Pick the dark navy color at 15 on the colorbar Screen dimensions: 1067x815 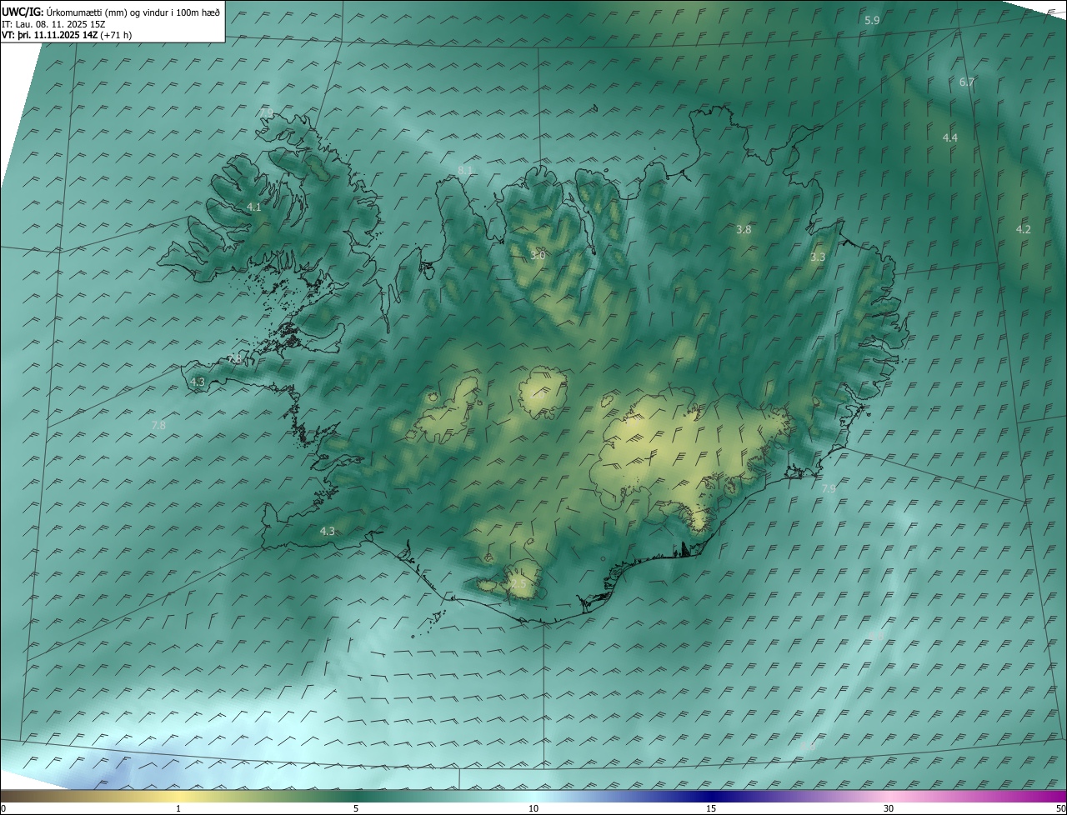pos(711,796)
